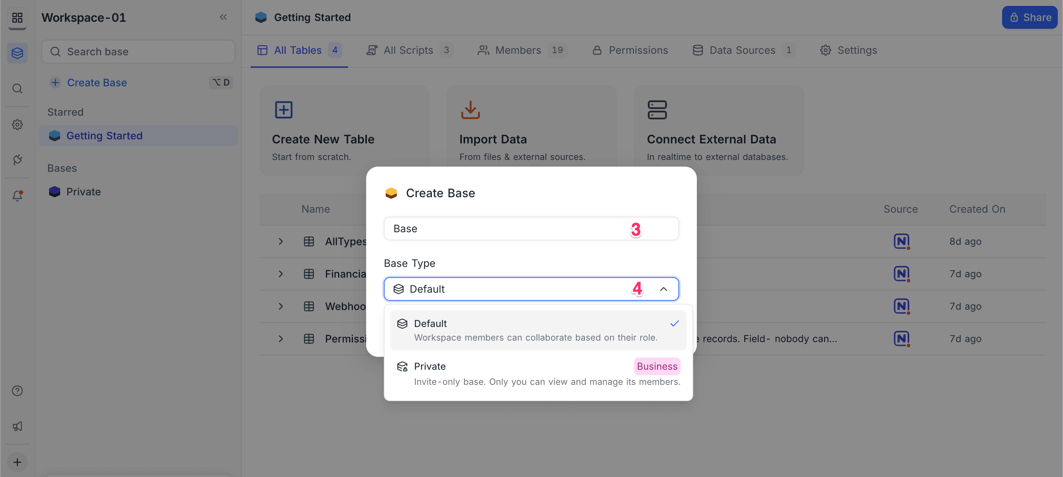Collapse the Base Type dropdown

coord(663,289)
